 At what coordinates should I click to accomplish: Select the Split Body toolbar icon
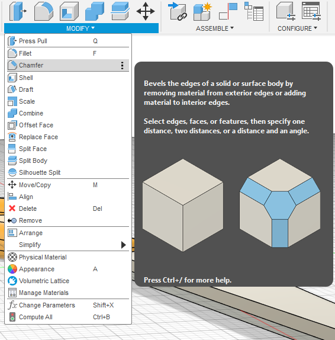120,11
